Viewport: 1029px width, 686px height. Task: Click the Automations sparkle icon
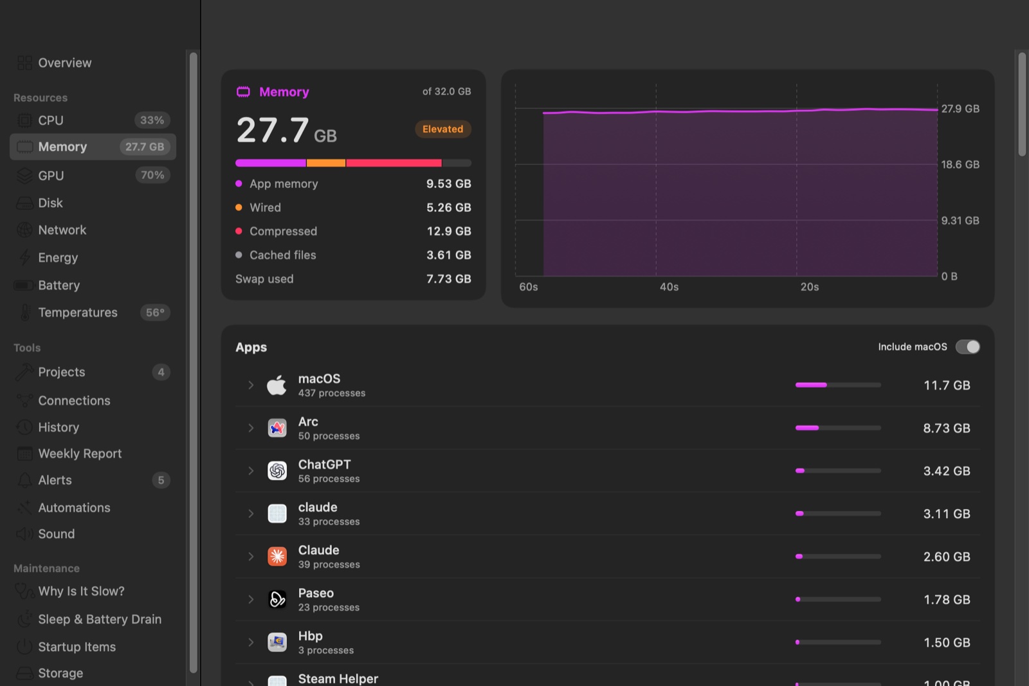pos(24,508)
